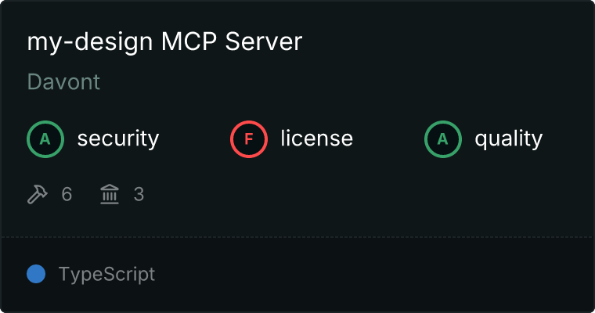595x313 pixels.
Task: Select the security label text
Action: coord(118,139)
